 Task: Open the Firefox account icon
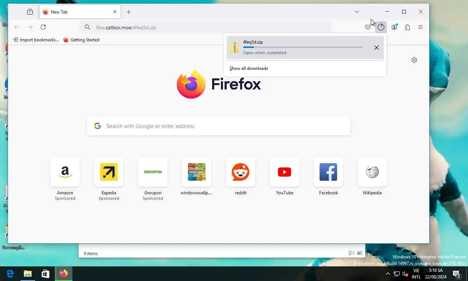point(394,27)
